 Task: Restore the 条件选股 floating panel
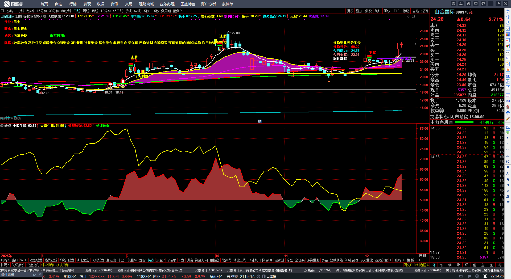tap(35, 274)
